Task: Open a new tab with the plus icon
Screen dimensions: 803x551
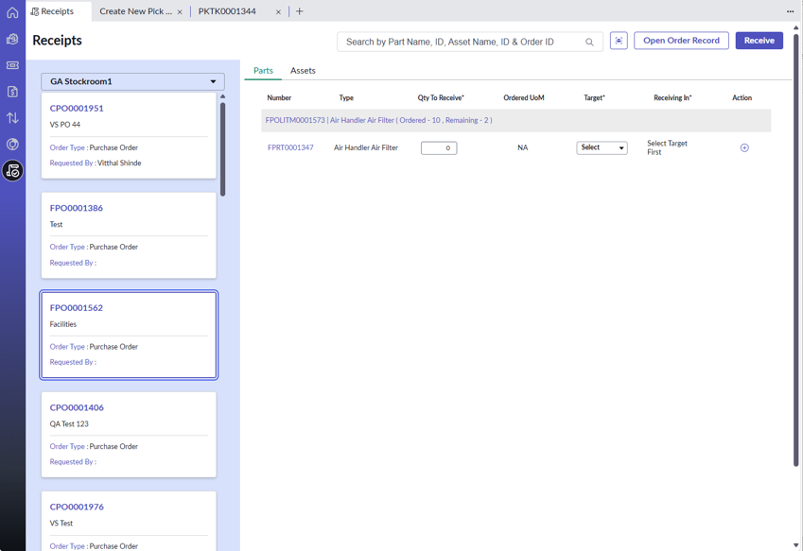Action: click(x=300, y=11)
